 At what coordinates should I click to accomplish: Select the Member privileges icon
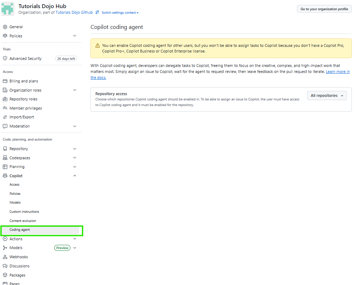click(5, 108)
